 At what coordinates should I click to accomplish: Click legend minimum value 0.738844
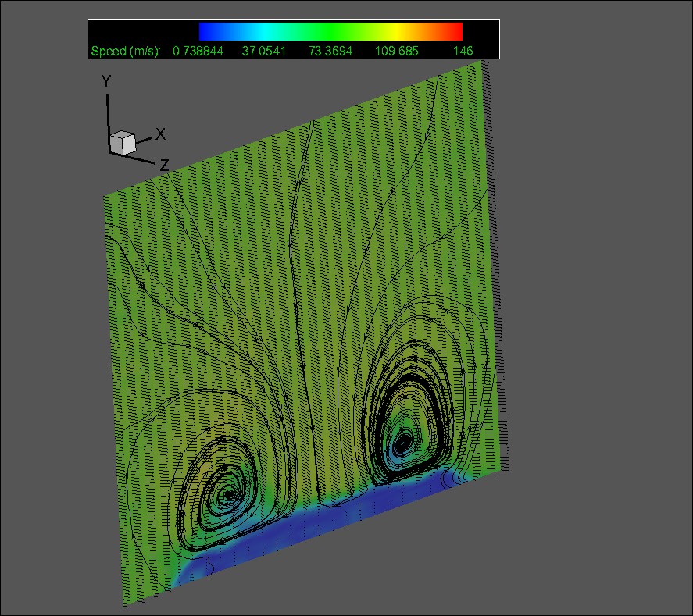pos(198,52)
